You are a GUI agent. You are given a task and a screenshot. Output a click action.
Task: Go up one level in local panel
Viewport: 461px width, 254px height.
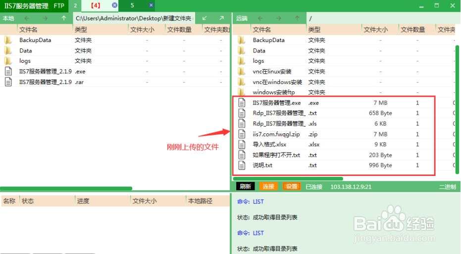[64, 18]
